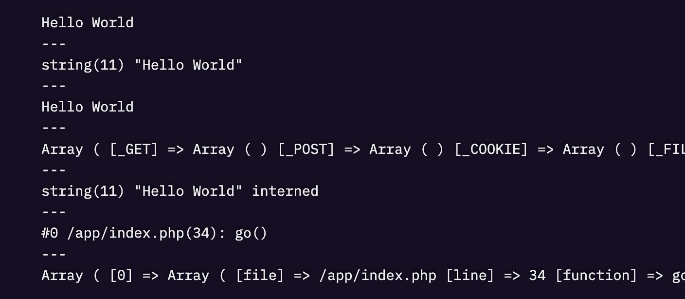The image size is (685, 299).
Task: Click the value 34 after [line]
Action: click(x=537, y=276)
